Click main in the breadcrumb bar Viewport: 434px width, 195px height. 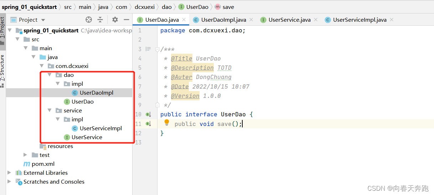85,7
